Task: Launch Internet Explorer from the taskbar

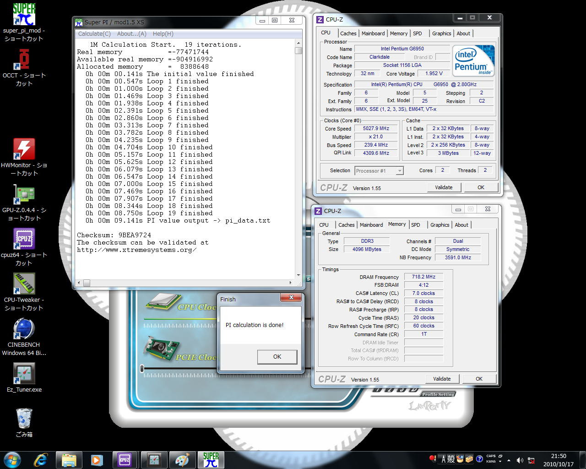Action: click(41, 460)
